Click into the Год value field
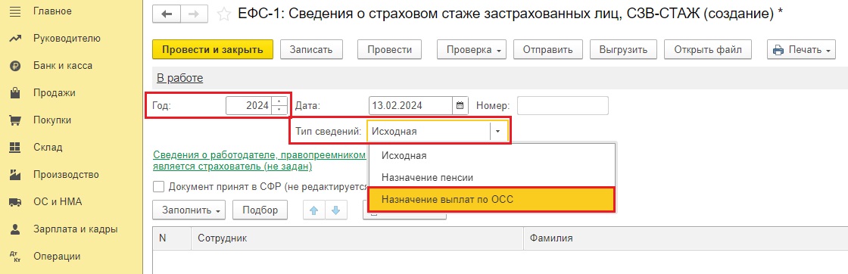This screenshot has height=274, width=848. [x=249, y=105]
